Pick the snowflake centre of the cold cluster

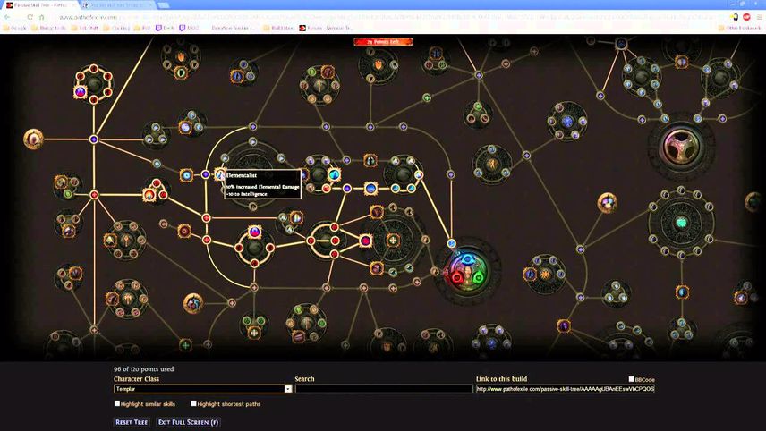pyautogui.click(x=566, y=121)
